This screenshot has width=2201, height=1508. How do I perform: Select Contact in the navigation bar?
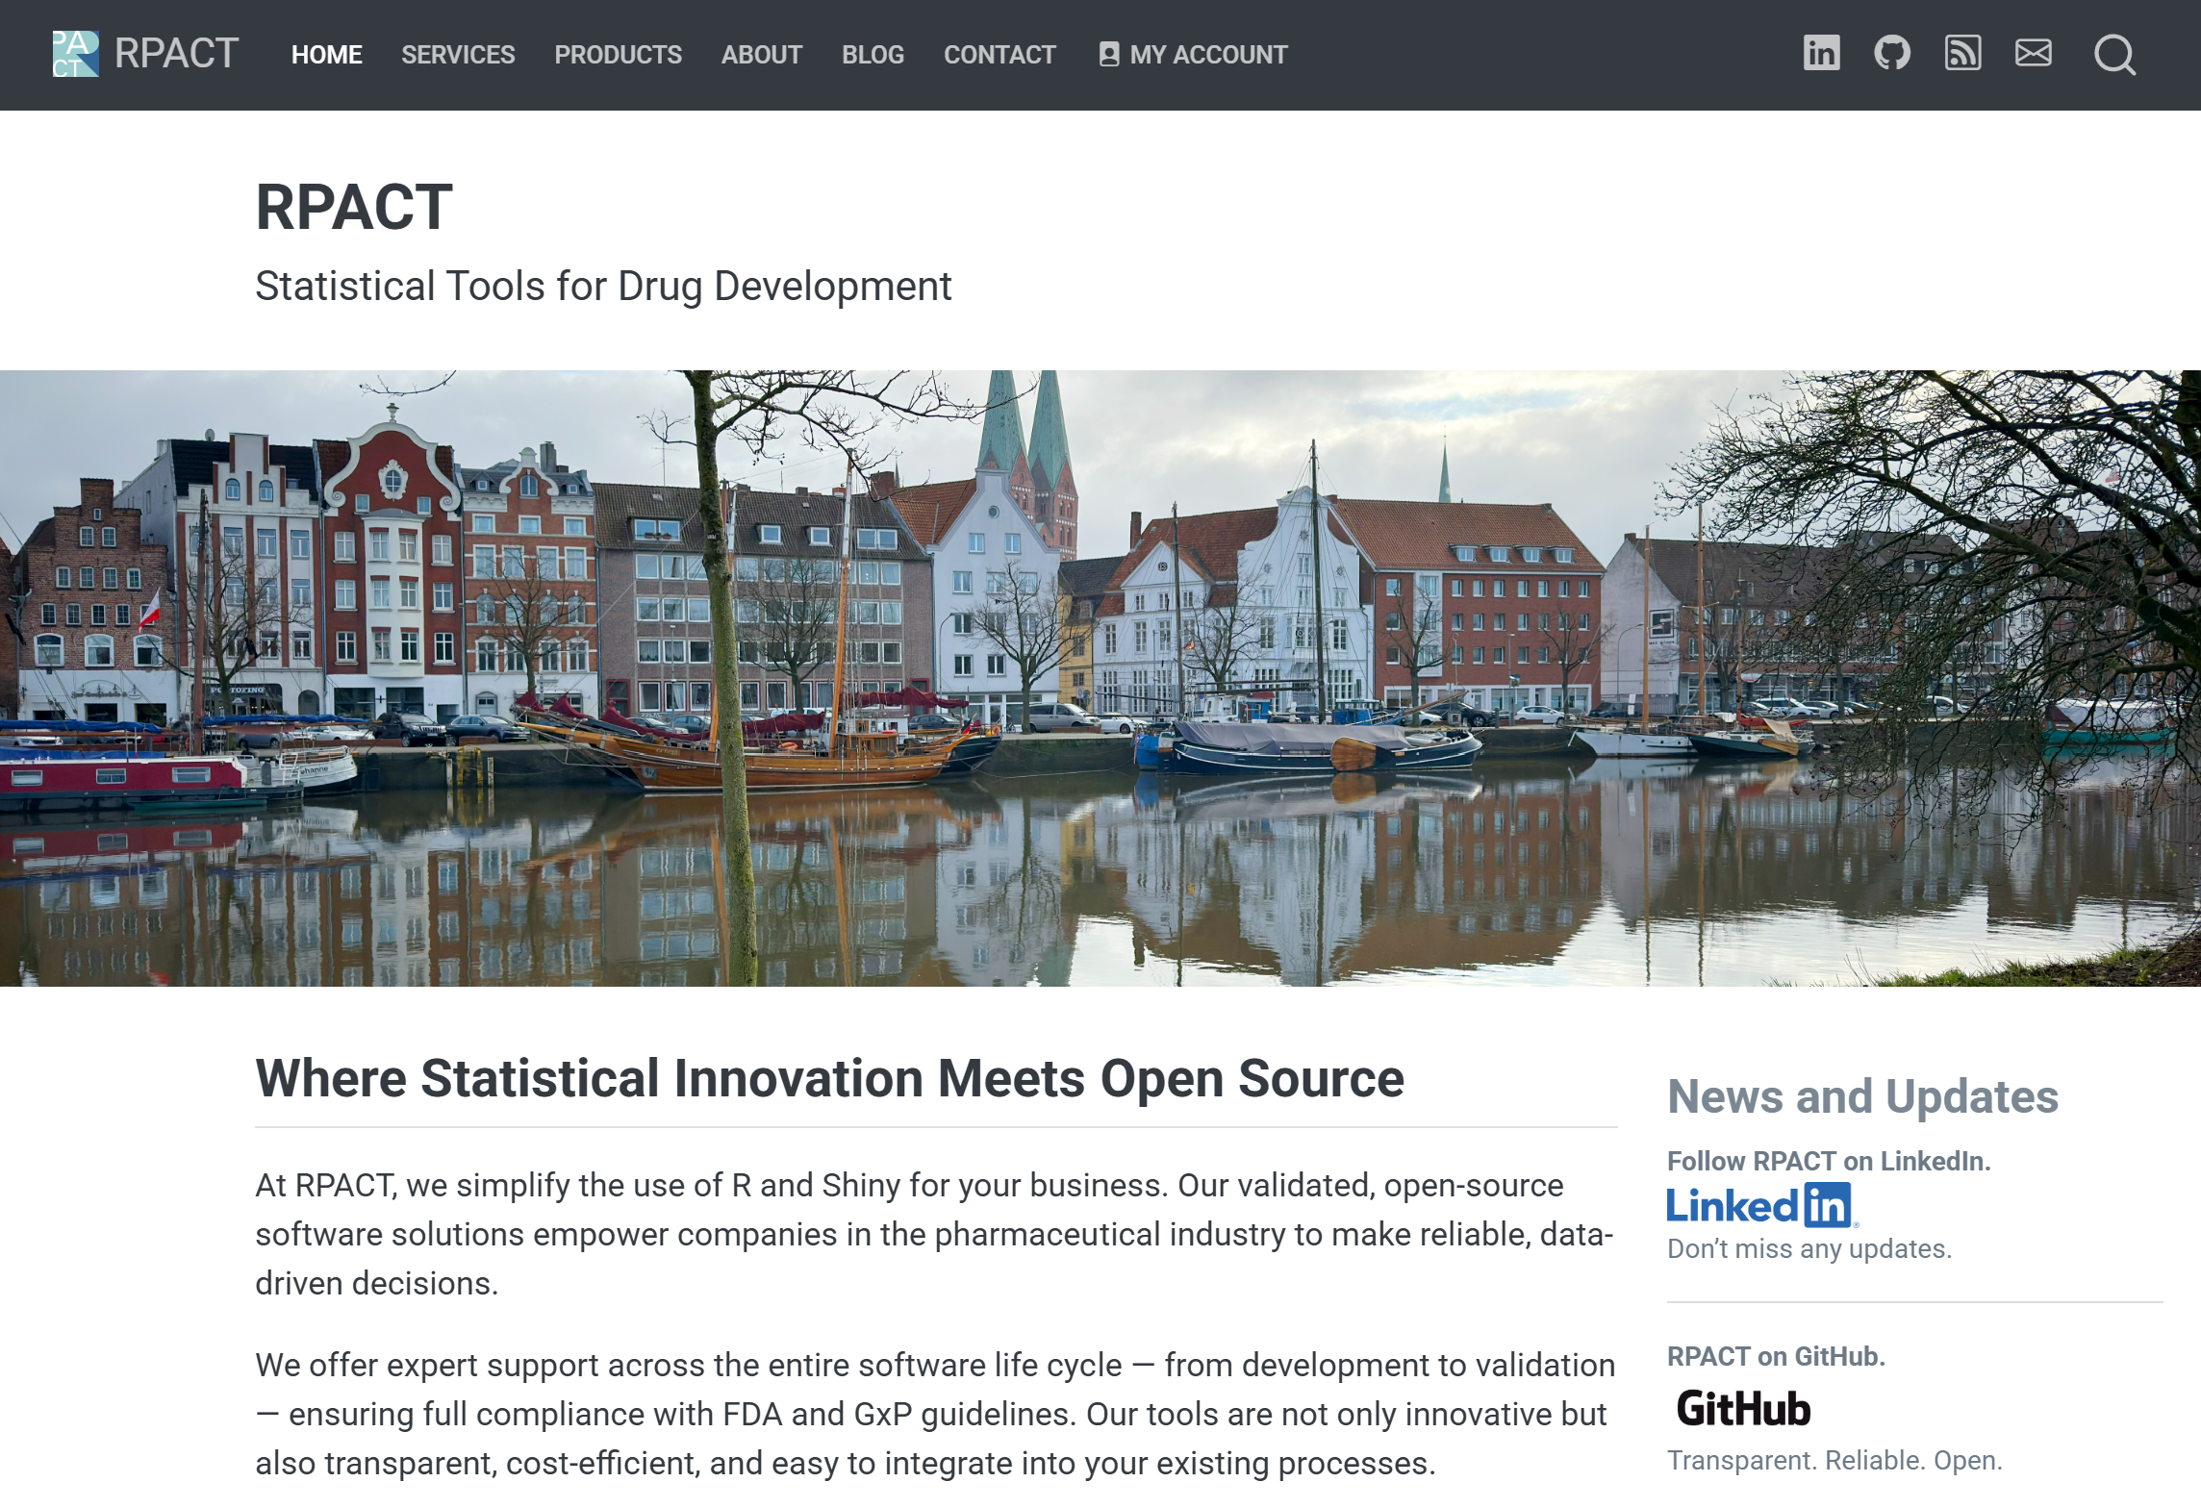pos(999,55)
